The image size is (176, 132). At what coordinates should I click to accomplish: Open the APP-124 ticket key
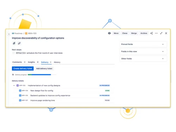[x=25, y=90]
